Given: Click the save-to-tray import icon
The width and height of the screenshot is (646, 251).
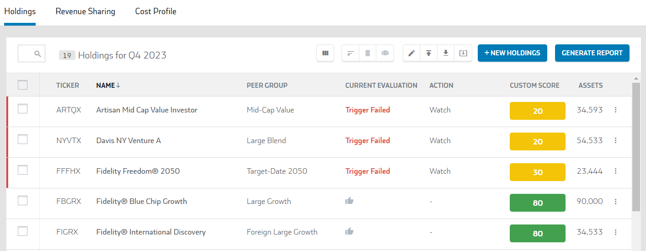Looking at the screenshot, I should pyautogui.click(x=463, y=53).
